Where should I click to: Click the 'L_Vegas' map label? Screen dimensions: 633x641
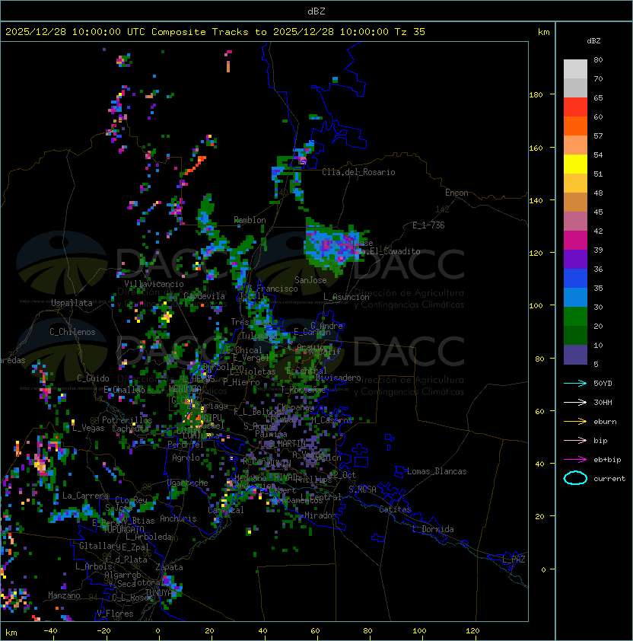(x=88, y=428)
